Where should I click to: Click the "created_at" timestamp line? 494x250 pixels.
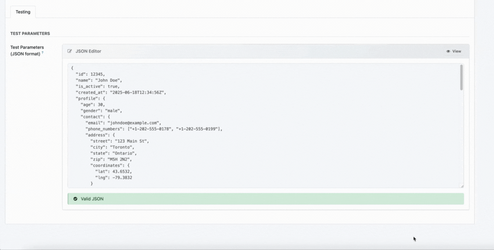click(x=121, y=92)
